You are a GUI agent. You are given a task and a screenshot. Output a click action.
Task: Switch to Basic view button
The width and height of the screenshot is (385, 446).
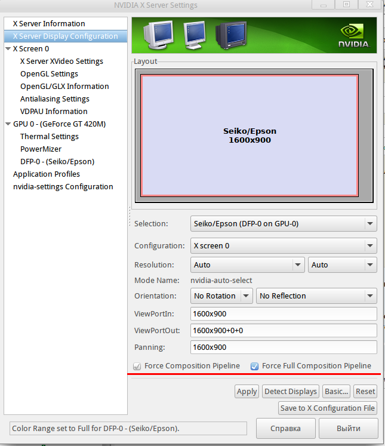(x=337, y=392)
